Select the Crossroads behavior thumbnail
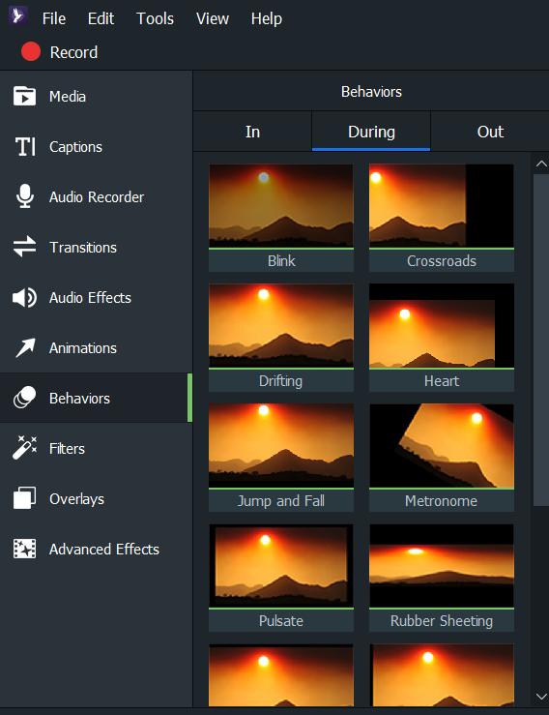This screenshot has width=549, height=715. coord(442,206)
